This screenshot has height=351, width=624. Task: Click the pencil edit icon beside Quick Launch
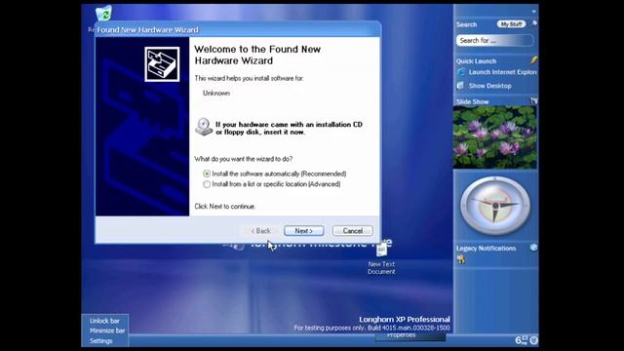[533, 60]
